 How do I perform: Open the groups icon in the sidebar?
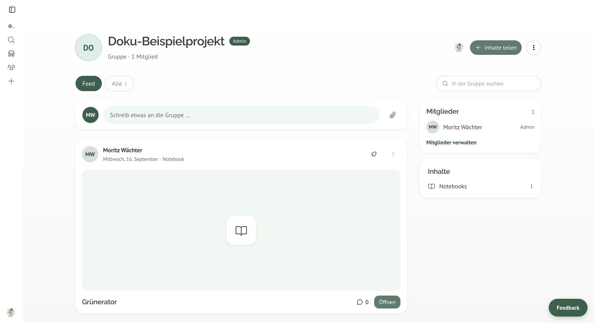(x=11, y=67)
